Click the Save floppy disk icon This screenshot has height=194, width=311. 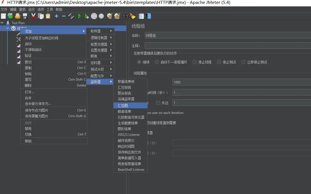click(25, 16)
